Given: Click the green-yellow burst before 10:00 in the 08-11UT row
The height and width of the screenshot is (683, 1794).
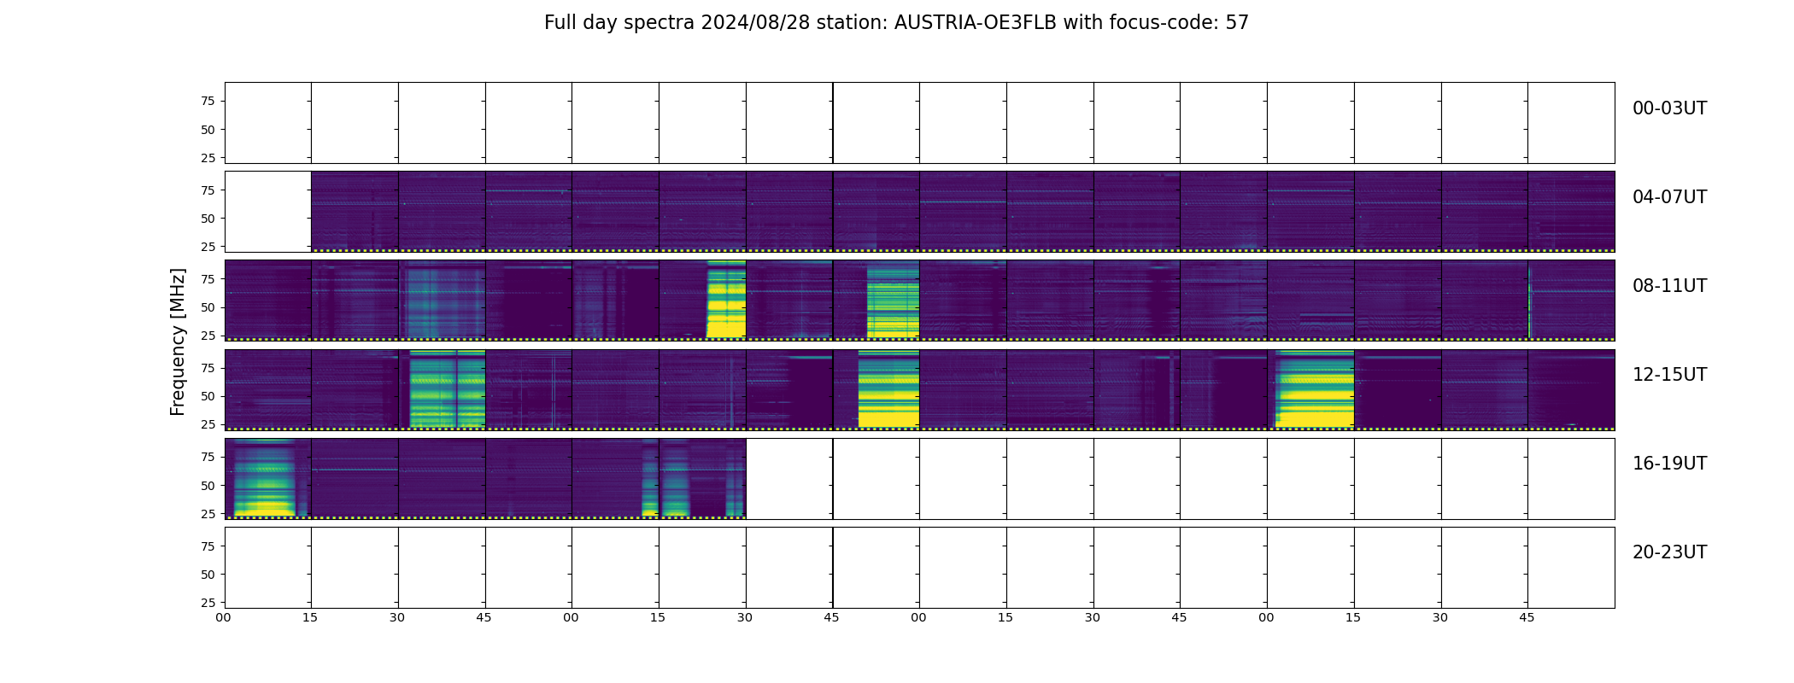Looking at the screenshot, I should [893, 301].
